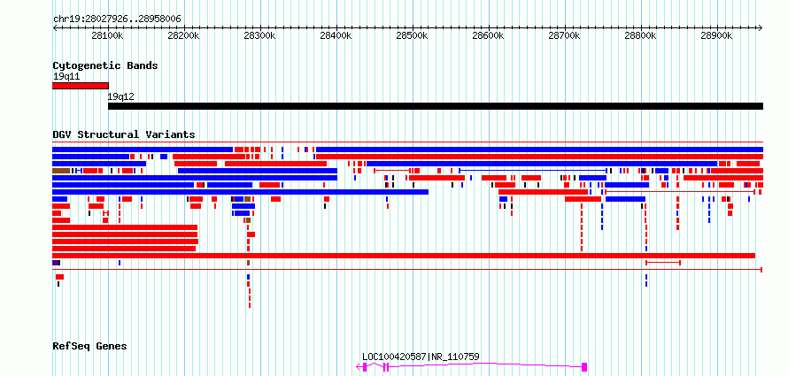
Task: Open the DGV Structural Variants track title
Action: 124,134
